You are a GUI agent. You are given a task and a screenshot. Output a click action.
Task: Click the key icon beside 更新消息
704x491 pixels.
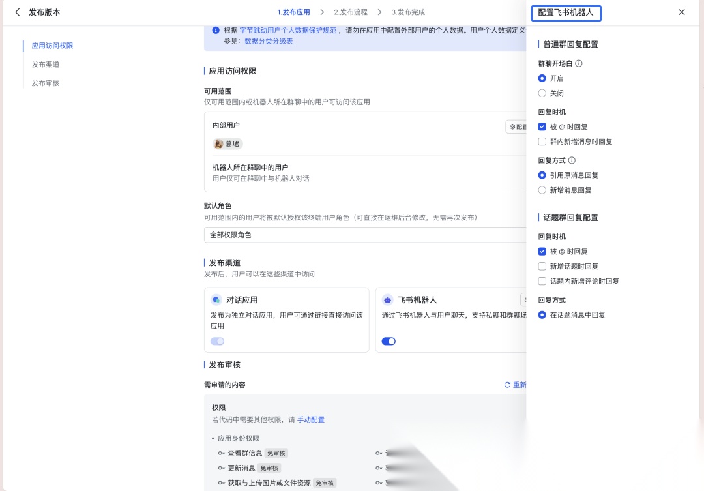(222, 468)
